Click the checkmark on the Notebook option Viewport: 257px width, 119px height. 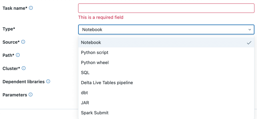coord(249,43)
